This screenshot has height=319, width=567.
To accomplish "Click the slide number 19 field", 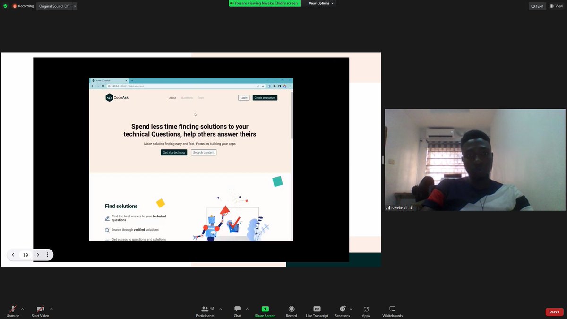I will [26, 255].
